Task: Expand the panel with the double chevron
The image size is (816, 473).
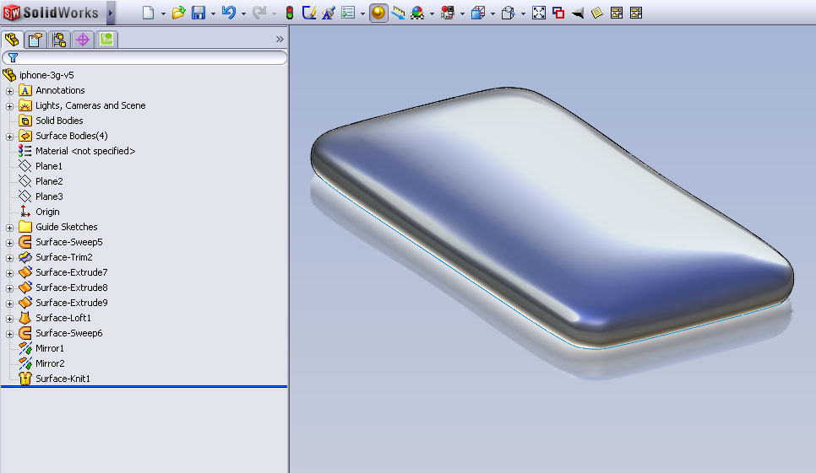Action: click(280, 39)
